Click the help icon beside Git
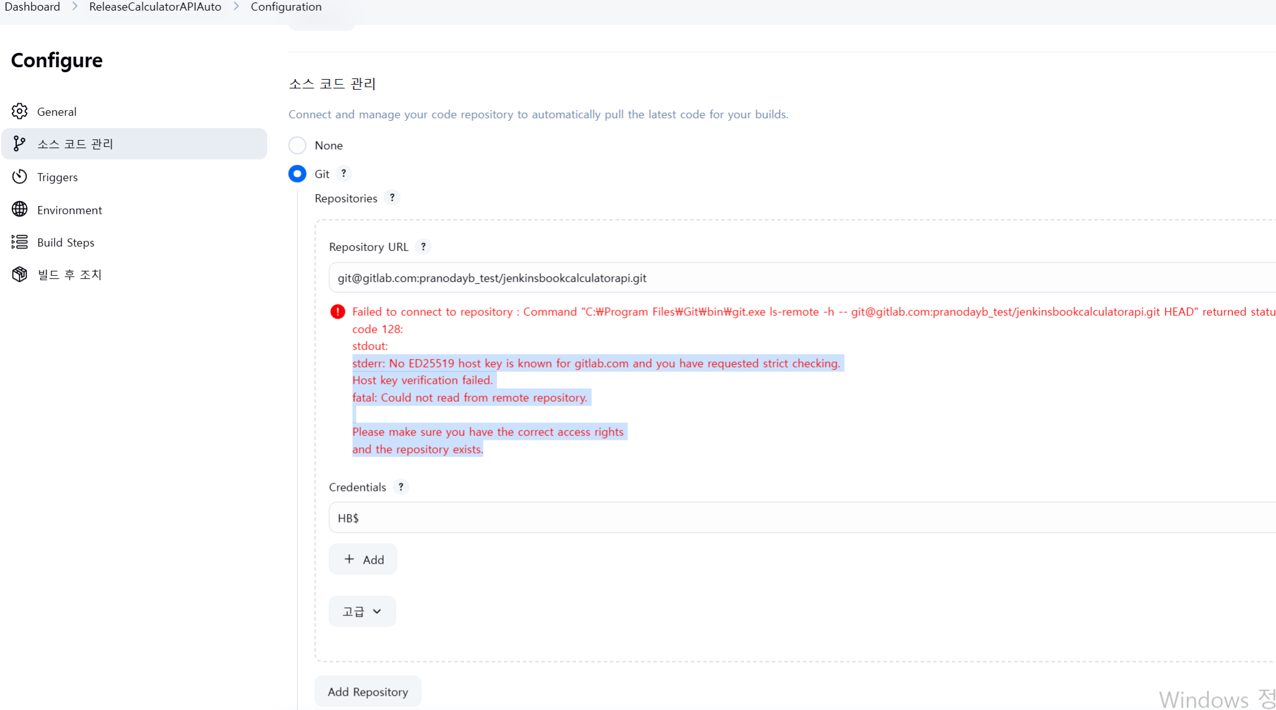The height and width of the screenshot is (710, 1276). tap(343, 174)
